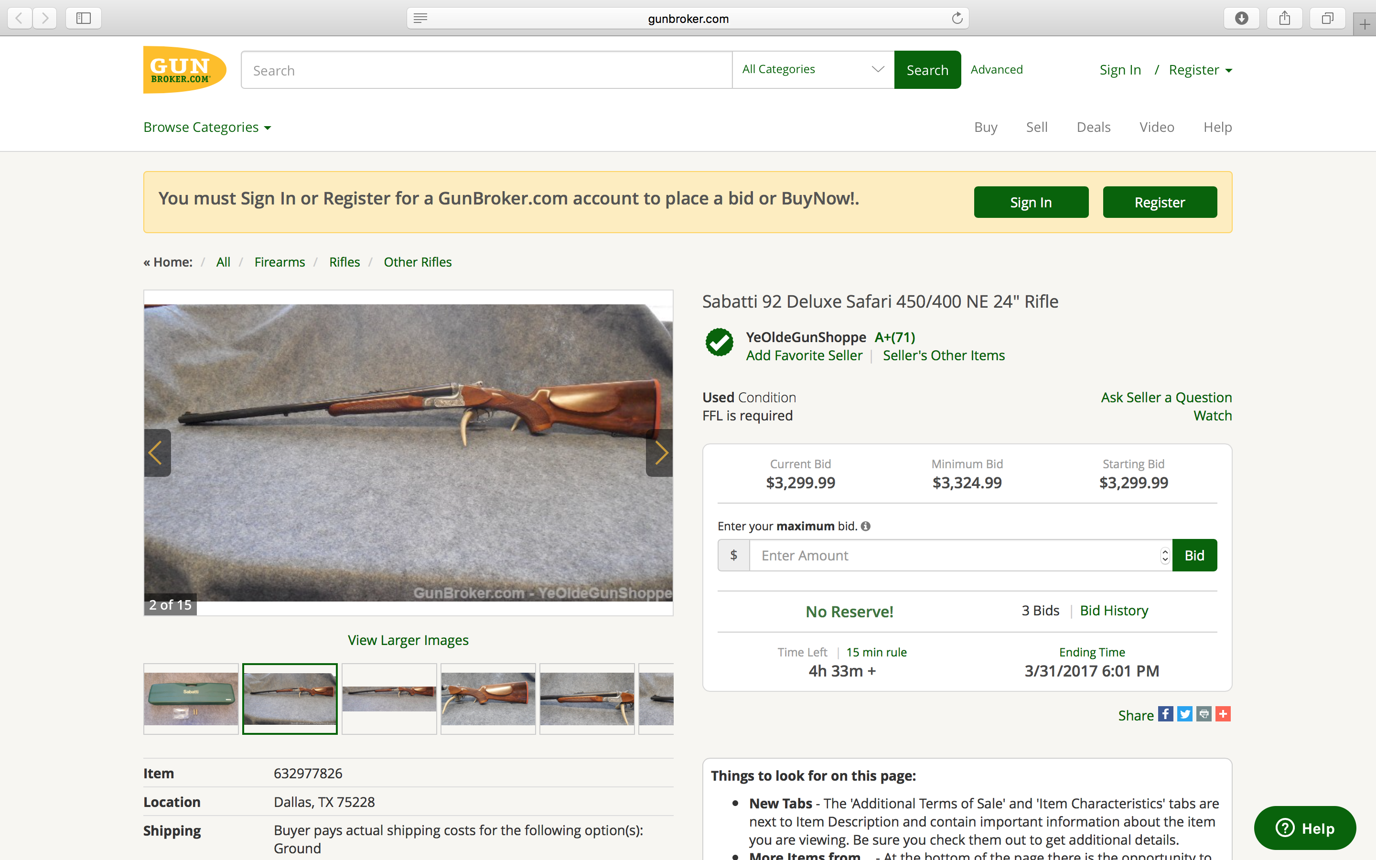Open the All Categories dropdown
1376x860 pixels.
813,69
